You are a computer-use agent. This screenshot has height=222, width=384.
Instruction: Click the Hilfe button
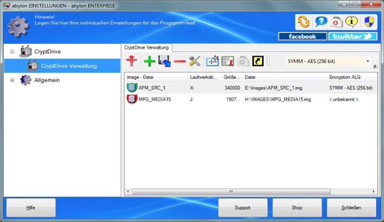[x=31, y=208]
